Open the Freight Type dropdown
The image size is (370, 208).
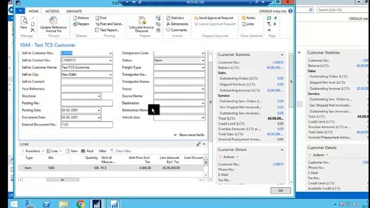tap(203, 68)
